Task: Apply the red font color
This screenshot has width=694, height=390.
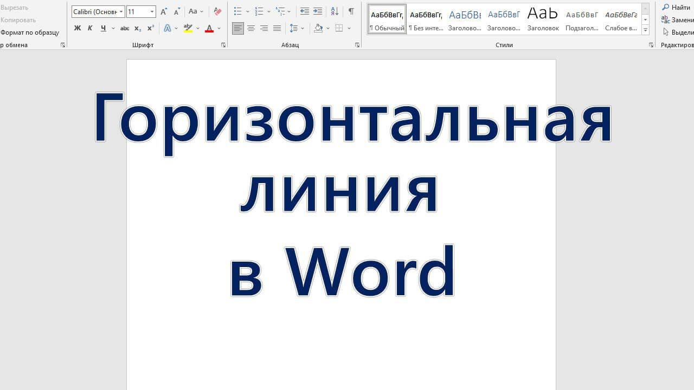Action: pyautogui.click(x=209, y=28)
